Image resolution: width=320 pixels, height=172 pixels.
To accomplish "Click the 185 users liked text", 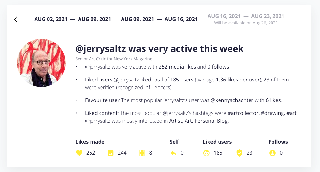I will pyautogui.click(x=182, y=80).
